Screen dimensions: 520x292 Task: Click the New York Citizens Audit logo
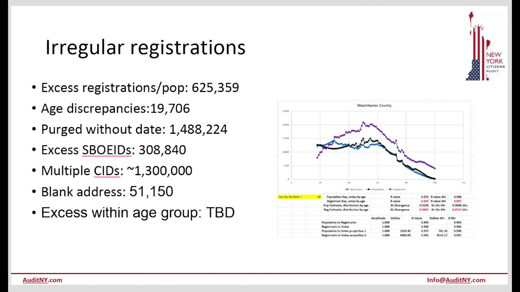pos(485,46)
